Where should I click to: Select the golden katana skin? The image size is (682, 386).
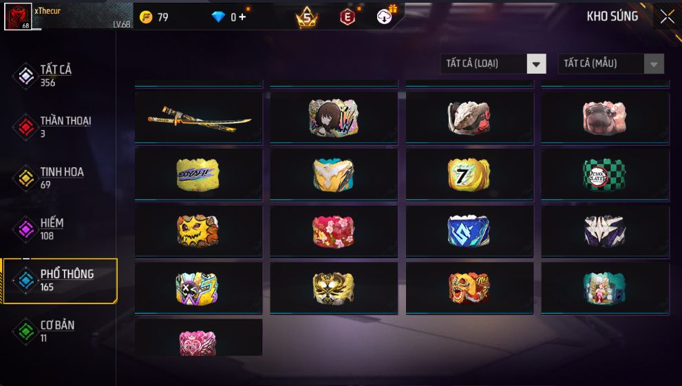coord(198,117)
